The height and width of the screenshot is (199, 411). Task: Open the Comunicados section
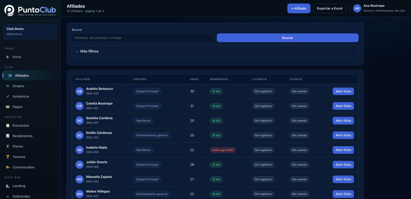[x=30, y=167]
